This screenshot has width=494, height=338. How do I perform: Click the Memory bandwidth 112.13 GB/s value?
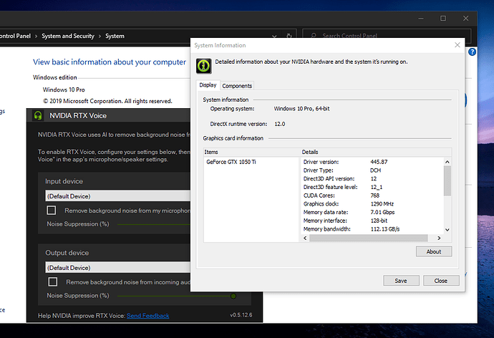(x=385, y=229)
